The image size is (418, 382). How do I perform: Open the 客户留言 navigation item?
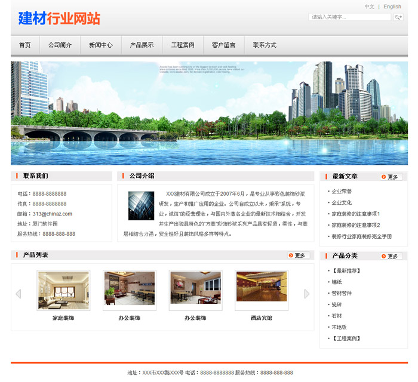coord(223,45)
